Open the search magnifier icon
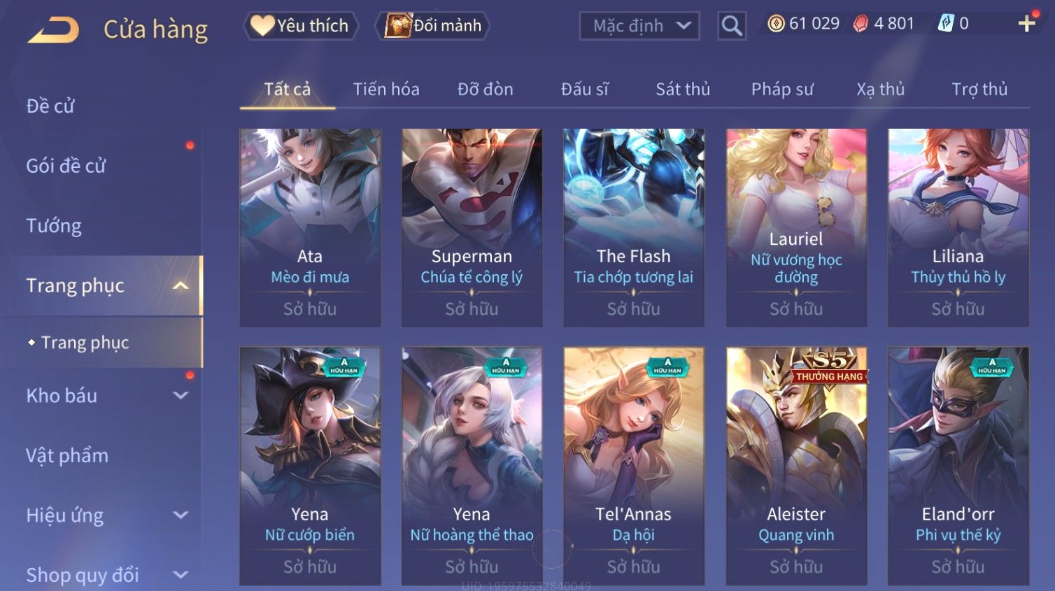 click(x=732, y=26)
